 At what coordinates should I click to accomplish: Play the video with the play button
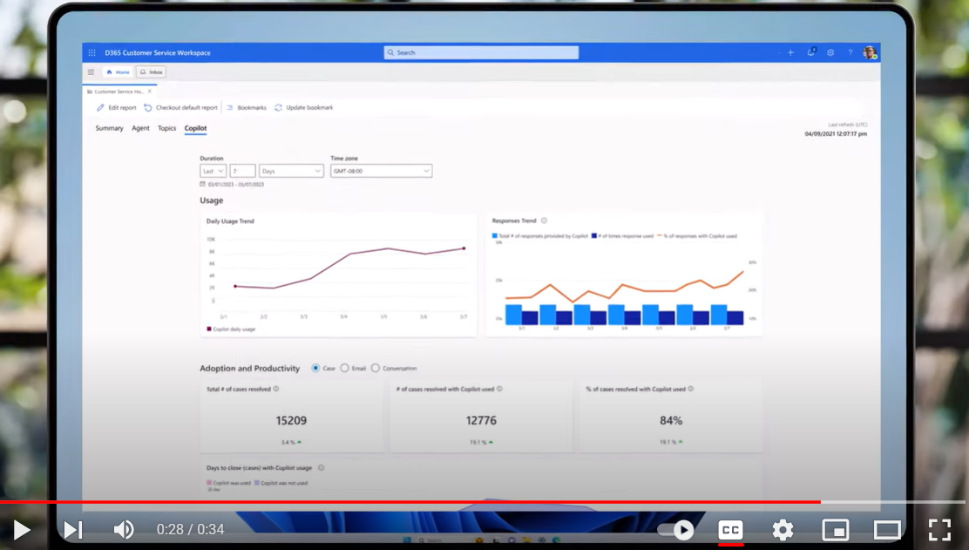pyautogui.click(x=22, y=529)
